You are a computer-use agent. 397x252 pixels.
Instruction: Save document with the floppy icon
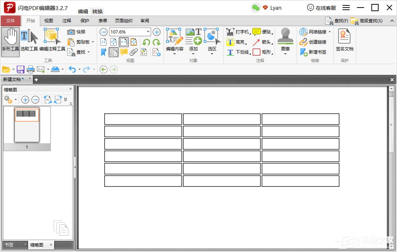pos(21,69)
